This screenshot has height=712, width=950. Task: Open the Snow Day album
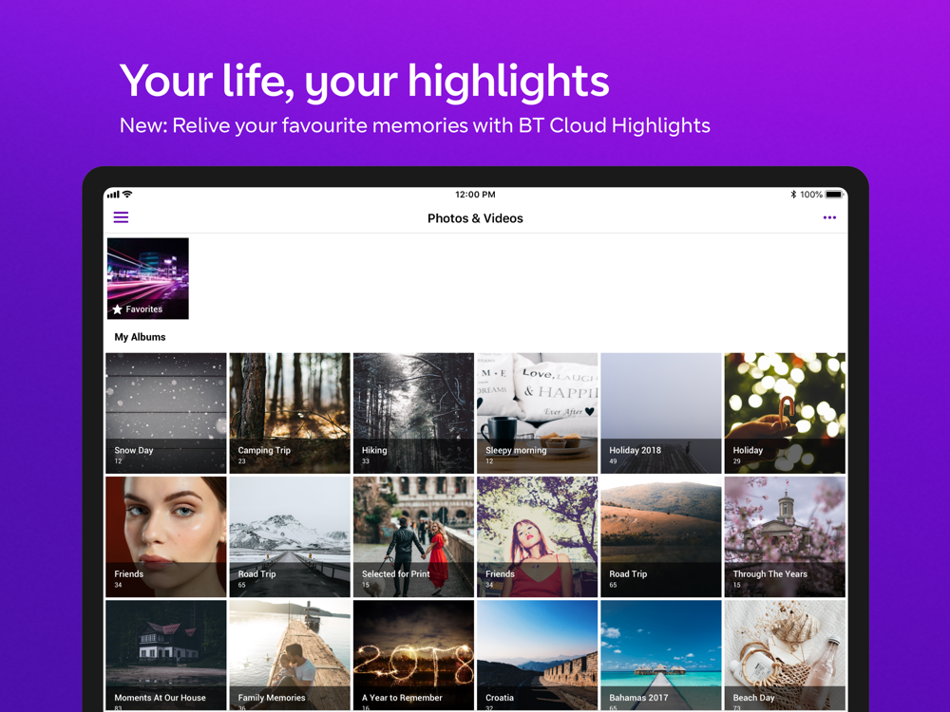(166, 413)
